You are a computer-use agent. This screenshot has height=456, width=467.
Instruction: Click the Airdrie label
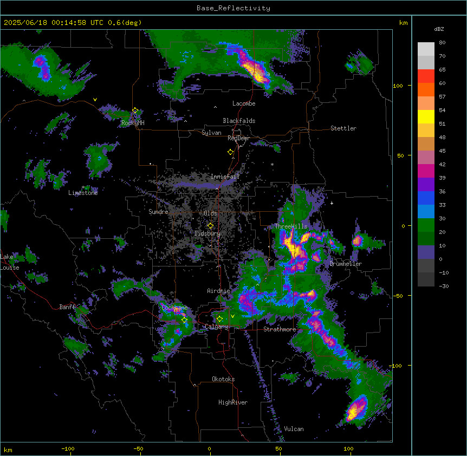(219, 291)
